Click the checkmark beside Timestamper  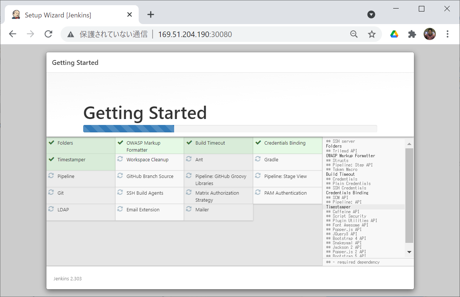[x=51, y=159]
